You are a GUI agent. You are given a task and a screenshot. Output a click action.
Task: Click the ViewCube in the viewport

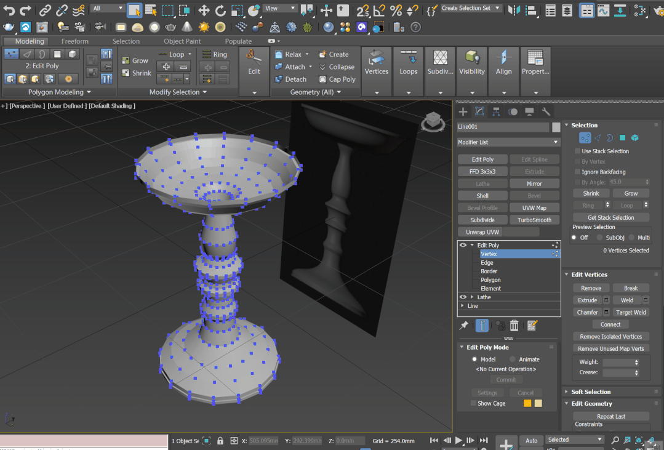(433, 121)
